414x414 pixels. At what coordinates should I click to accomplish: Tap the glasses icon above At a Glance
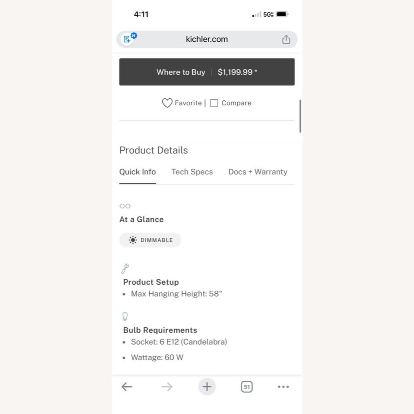[125, 206]
